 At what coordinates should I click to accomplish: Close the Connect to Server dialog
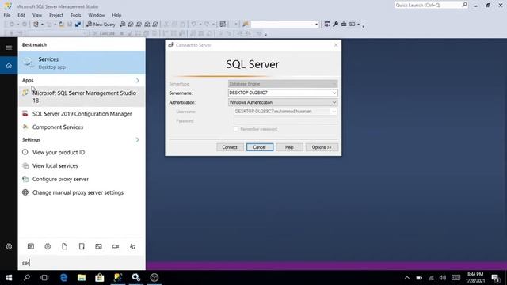tap(336, 45)
